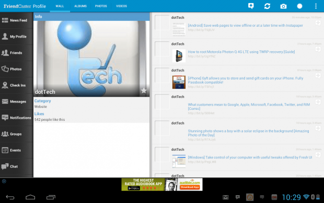Tap the dotTech profile cover image
The width and height of the screenshot is (324, 203).
[x=91, y=59]
